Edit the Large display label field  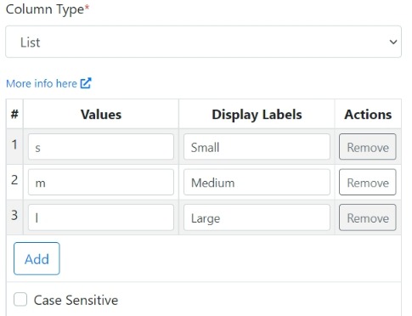[257, 217]
